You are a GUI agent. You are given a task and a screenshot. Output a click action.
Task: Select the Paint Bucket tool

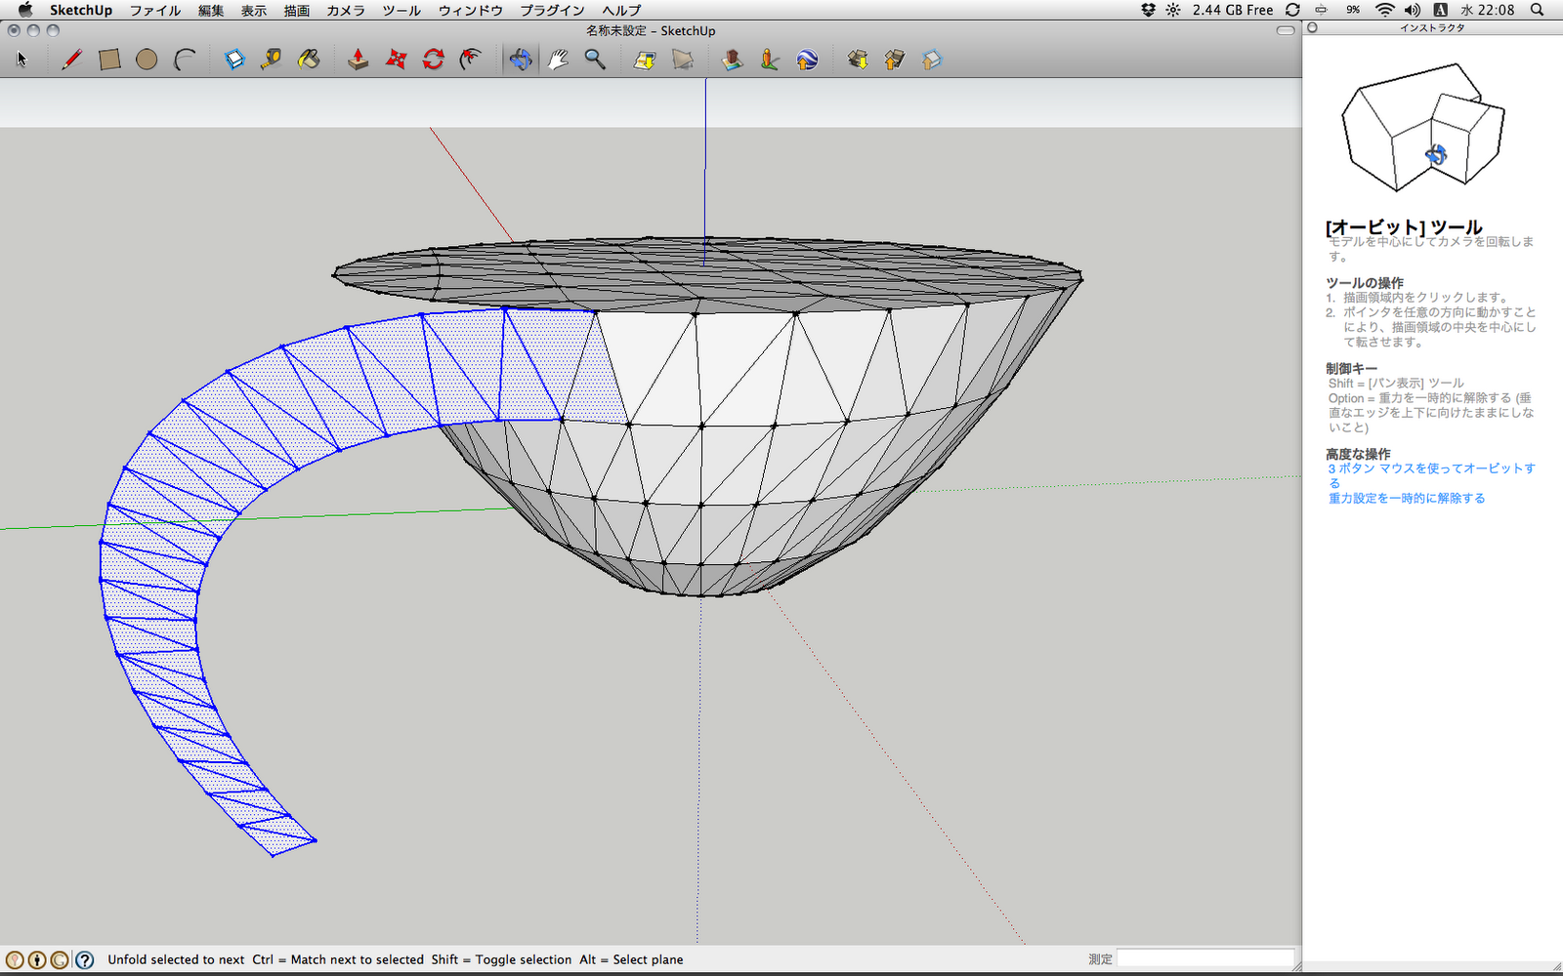point(309,60)
